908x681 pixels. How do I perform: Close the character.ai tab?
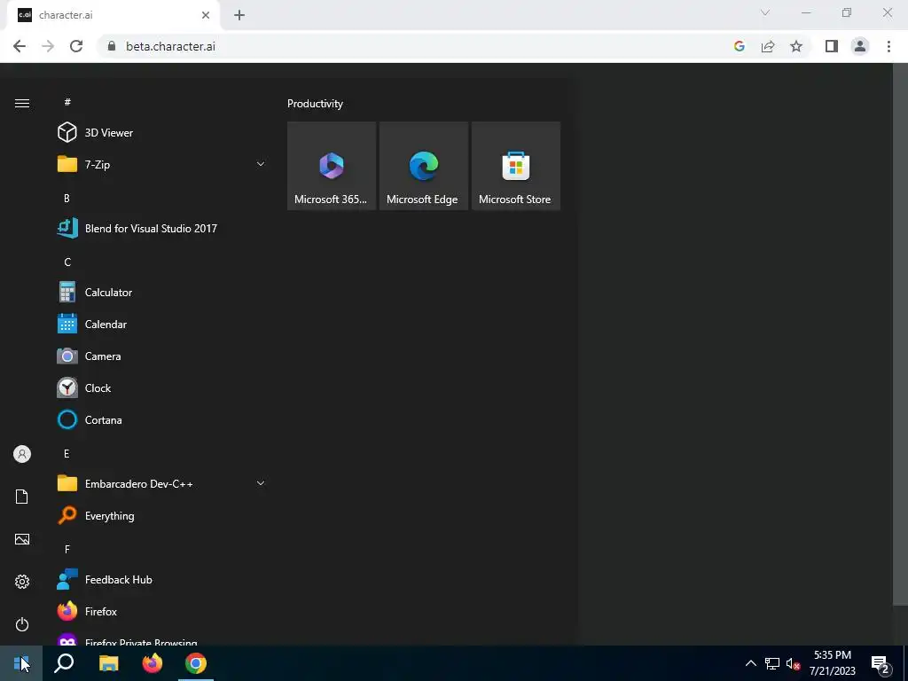click(206, 15)
